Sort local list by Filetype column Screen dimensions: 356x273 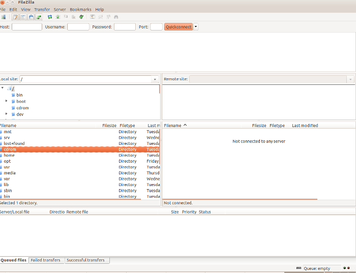pyautogui.click(x=127, y=126)
